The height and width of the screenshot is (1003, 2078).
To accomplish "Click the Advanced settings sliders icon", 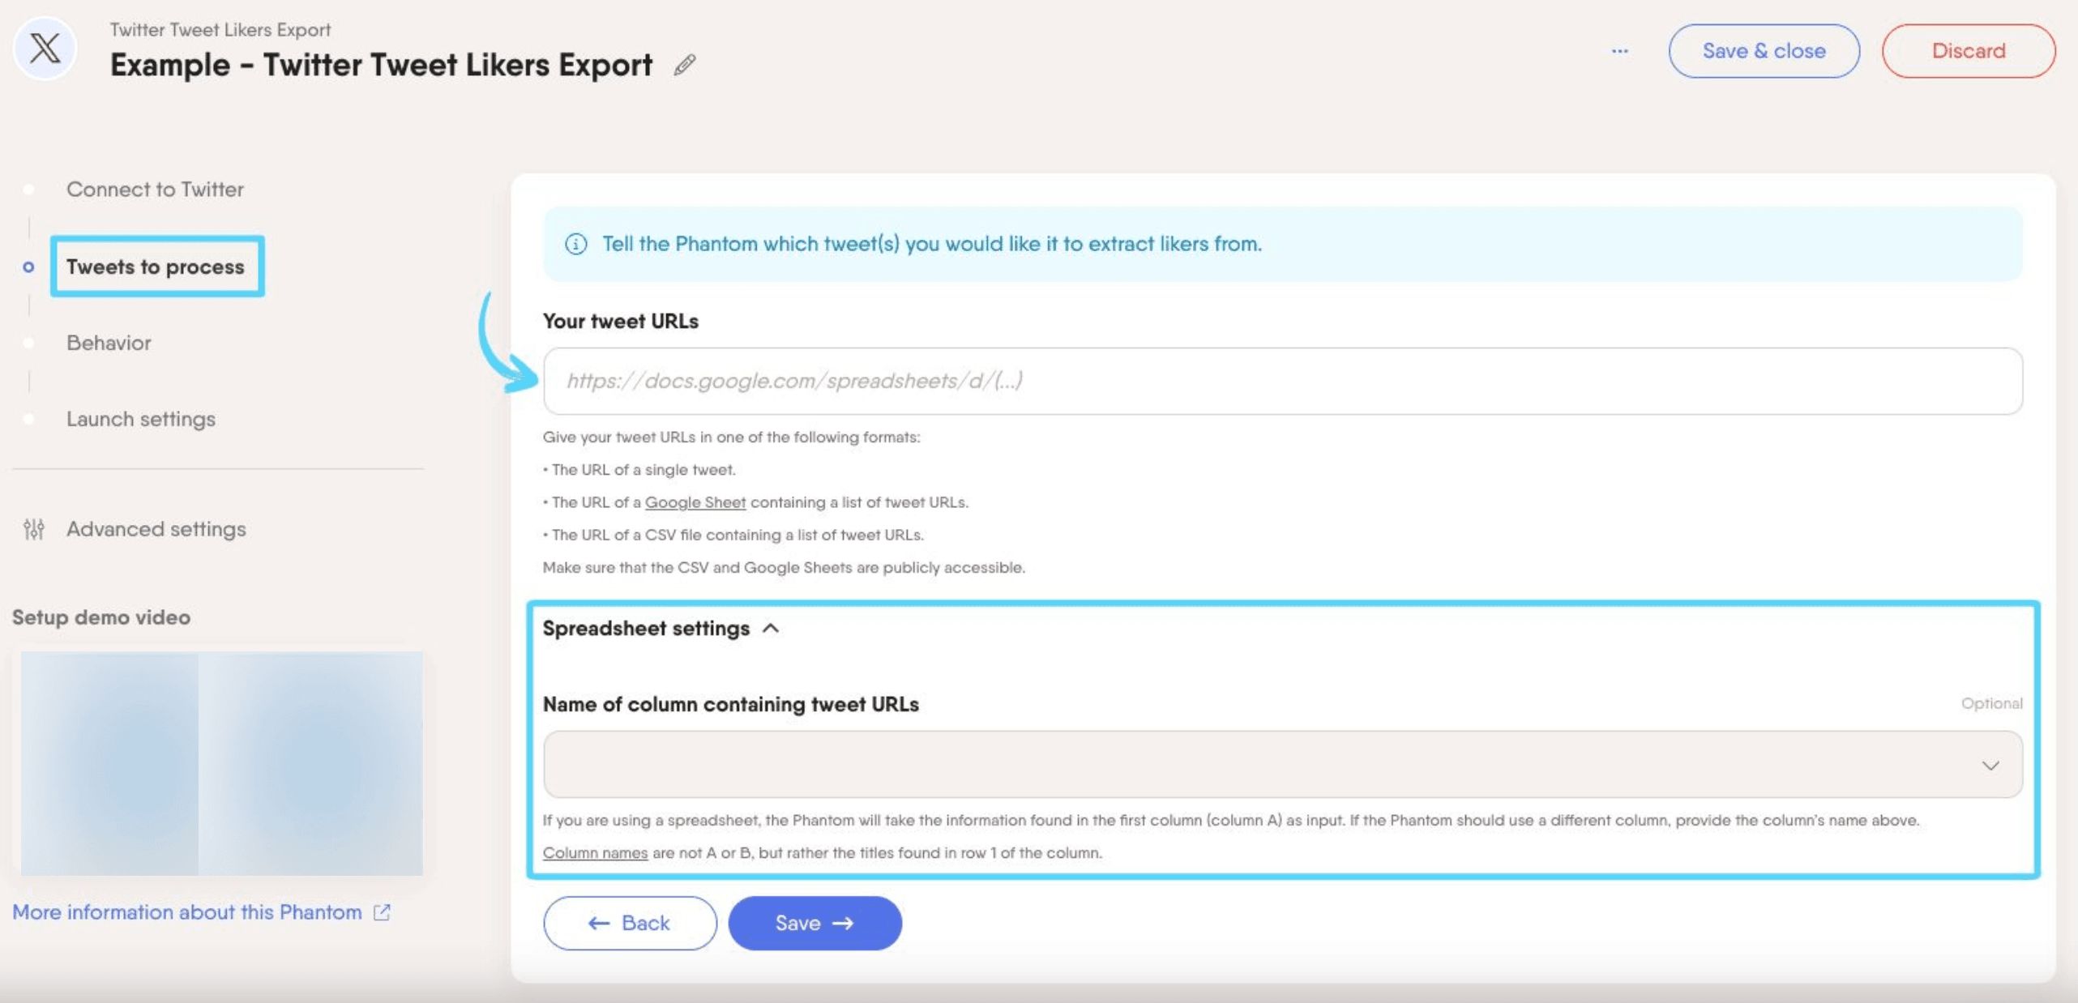I will coord(34,529).
